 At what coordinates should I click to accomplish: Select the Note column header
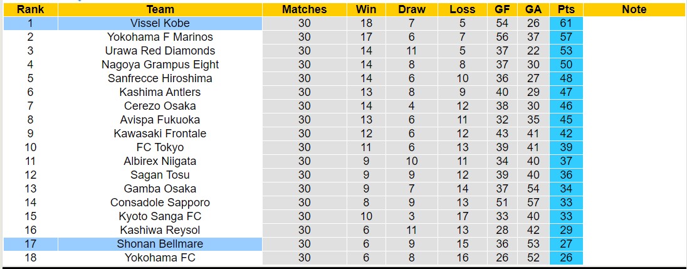(634, 9)
